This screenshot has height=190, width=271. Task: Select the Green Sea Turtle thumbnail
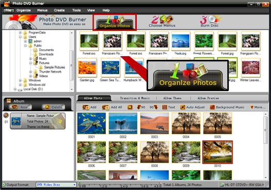click(x=111, y=68)
